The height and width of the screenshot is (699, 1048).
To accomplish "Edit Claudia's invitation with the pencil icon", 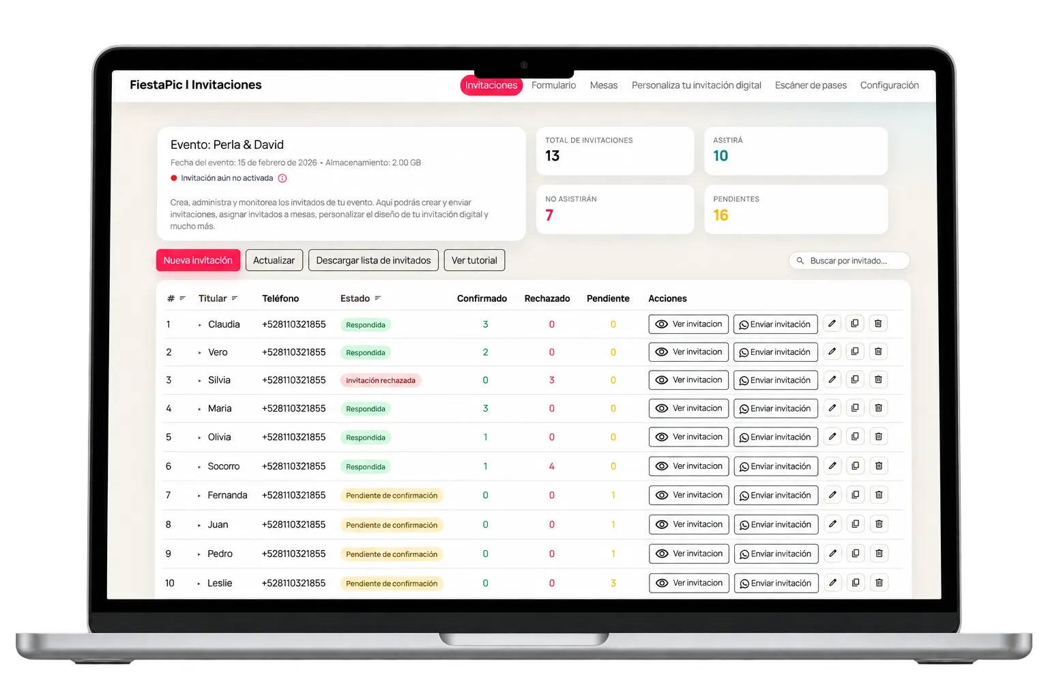I will coord(832,324).
